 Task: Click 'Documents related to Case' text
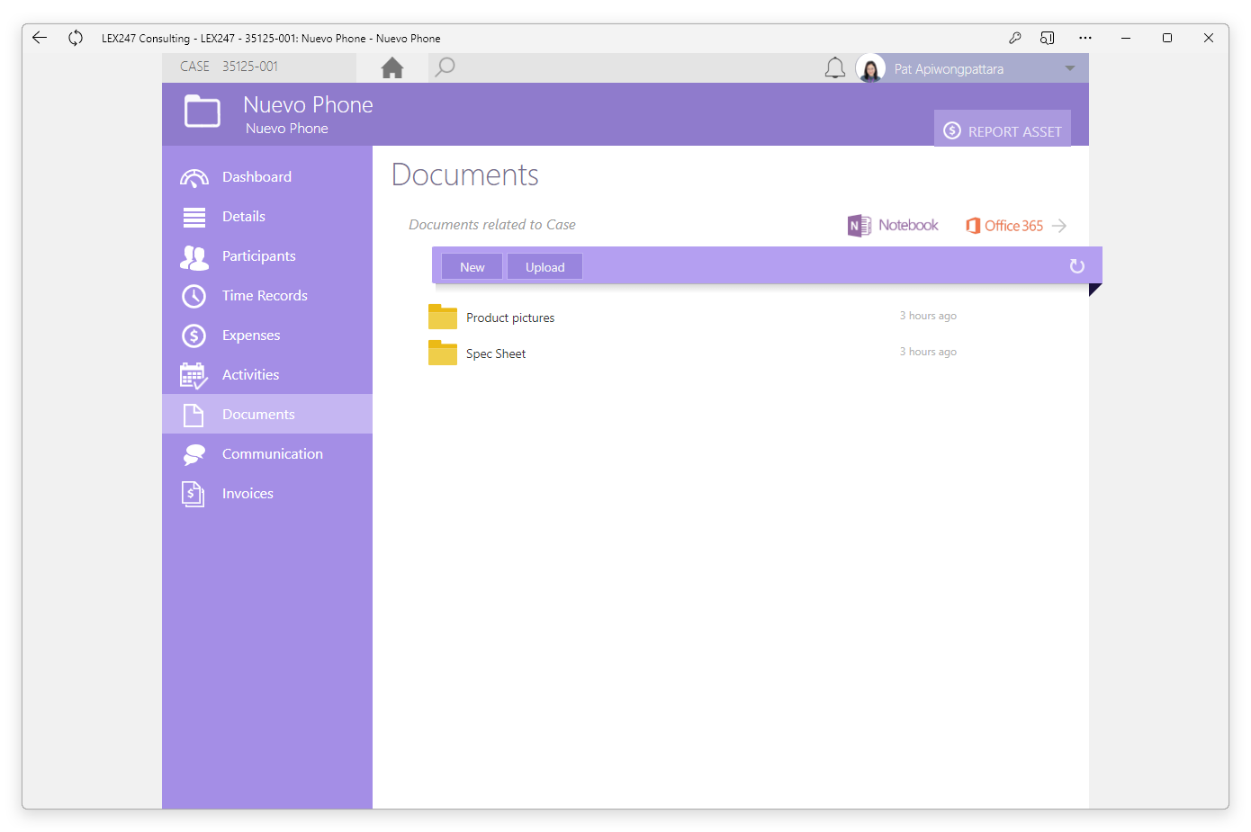pyautogui.click(x=492, y=225)
